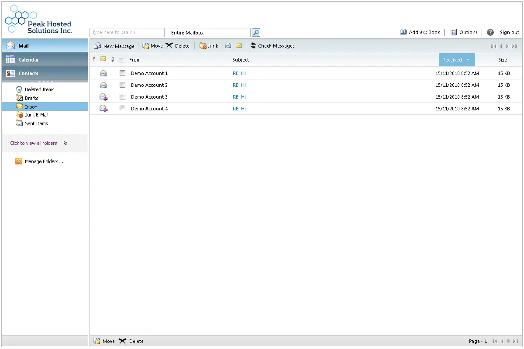
Task: Go to next page in top pager
Action: (507, 46)
